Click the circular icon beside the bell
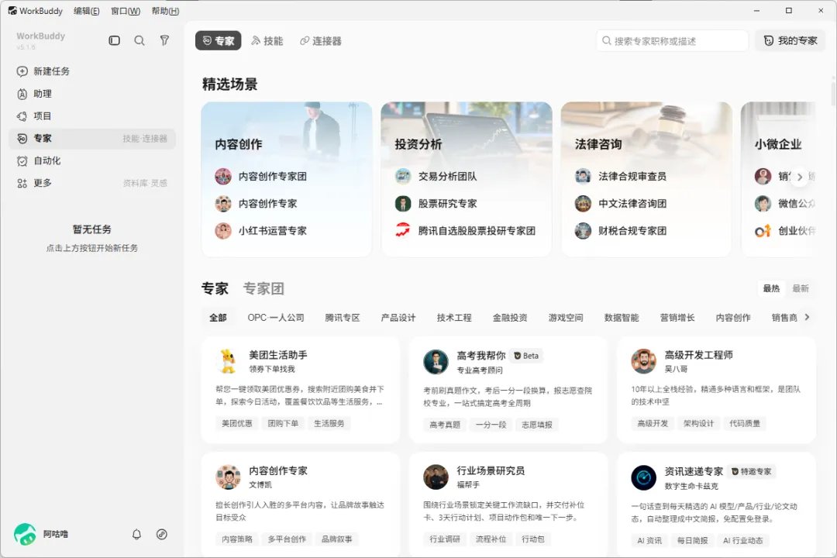 [x=162, y=534]
